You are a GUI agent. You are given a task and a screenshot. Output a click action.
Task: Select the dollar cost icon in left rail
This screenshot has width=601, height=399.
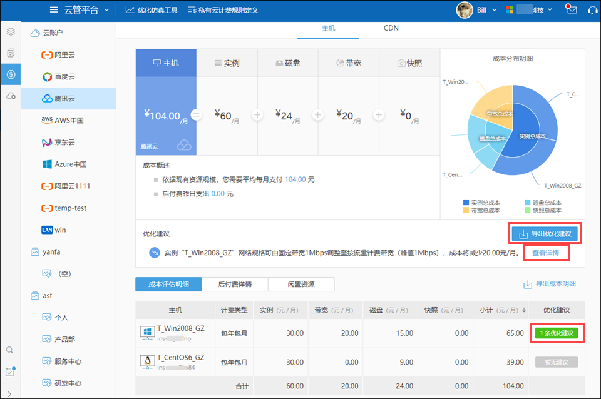tap(10, 74)
